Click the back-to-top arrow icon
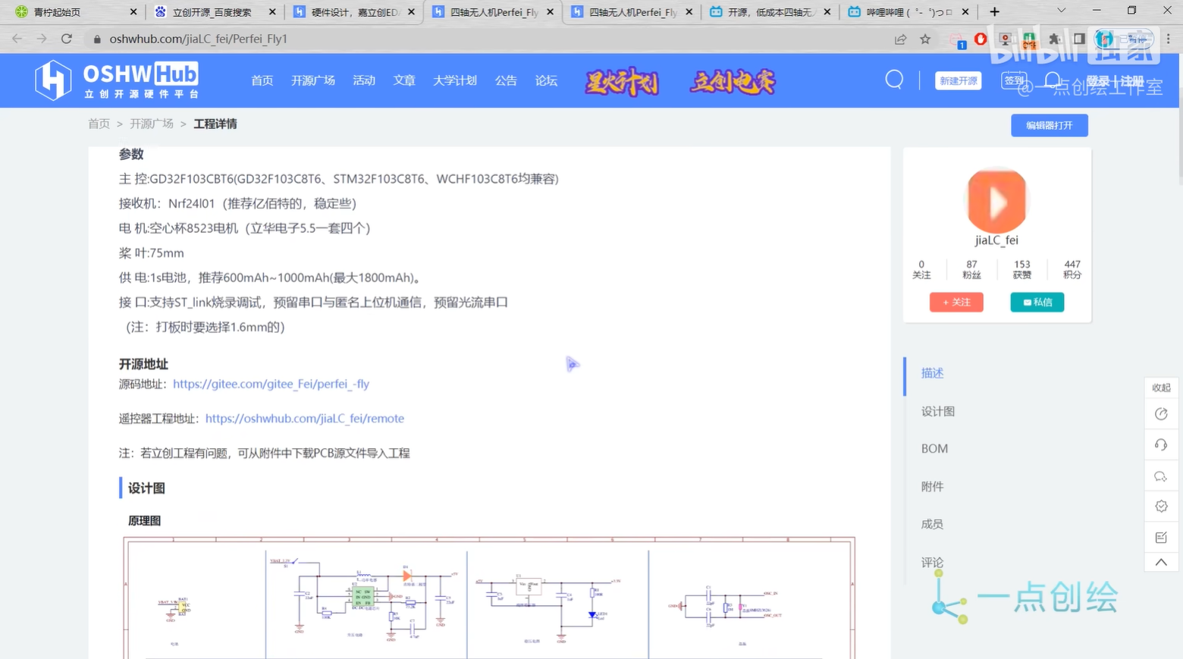This screenshot has height=659, width=1183. (1161, 562)
